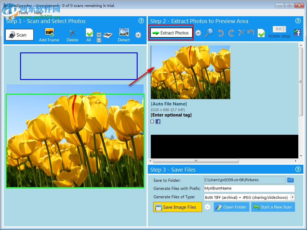Click preview scroll down arrow
Viewport: 307px width, 230px height.
click(301, 156)
